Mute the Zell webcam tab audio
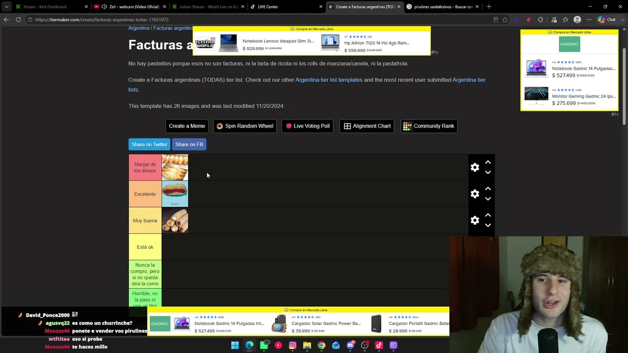Viewport: 628px width, 353px height. 104,7
